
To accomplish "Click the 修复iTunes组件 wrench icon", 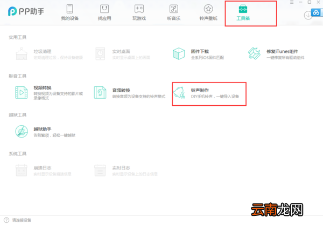I will click(254, 53).
